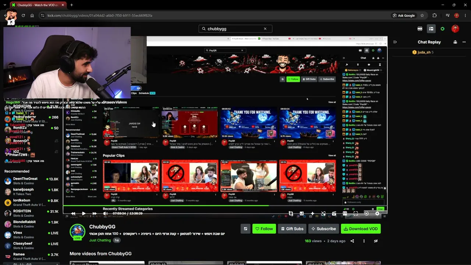Open the tab search dropdown
The image size is (471, 265).
click(x=5, y=5)
